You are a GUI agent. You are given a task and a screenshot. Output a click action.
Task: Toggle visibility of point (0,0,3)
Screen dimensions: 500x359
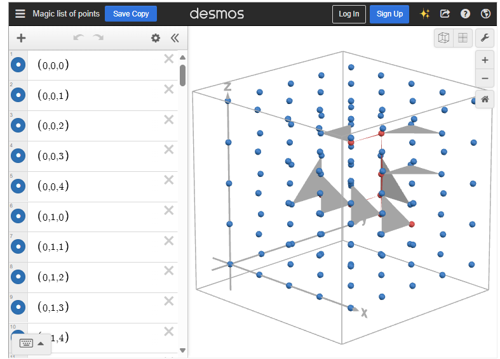pos(18,155)
